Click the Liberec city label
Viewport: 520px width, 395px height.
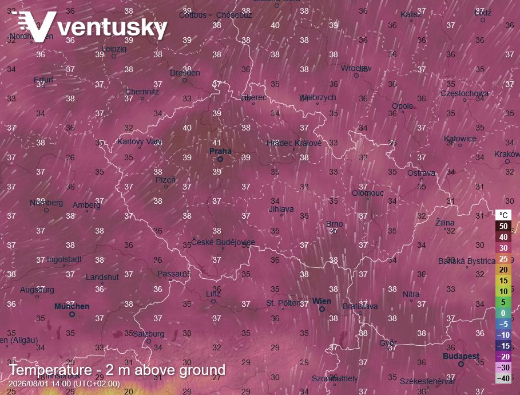253,97
